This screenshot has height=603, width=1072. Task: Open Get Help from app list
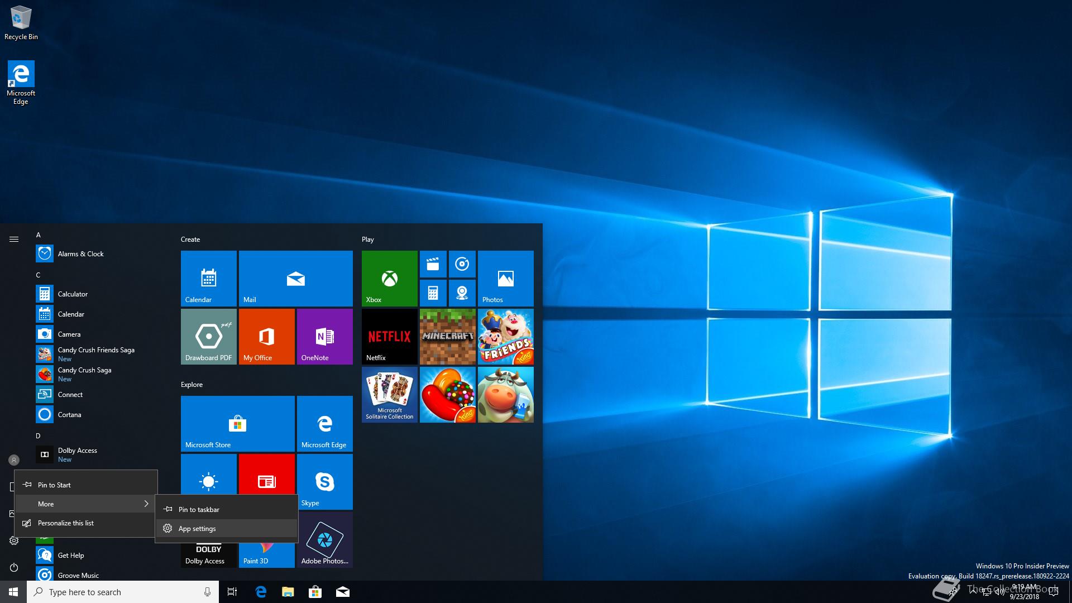click(x=102, y=555)
